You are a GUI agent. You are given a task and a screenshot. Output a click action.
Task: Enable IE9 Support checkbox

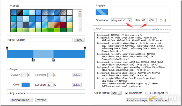pos(147,93)
